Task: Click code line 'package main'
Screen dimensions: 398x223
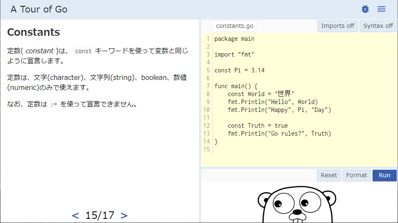Action: click(234, 39)
